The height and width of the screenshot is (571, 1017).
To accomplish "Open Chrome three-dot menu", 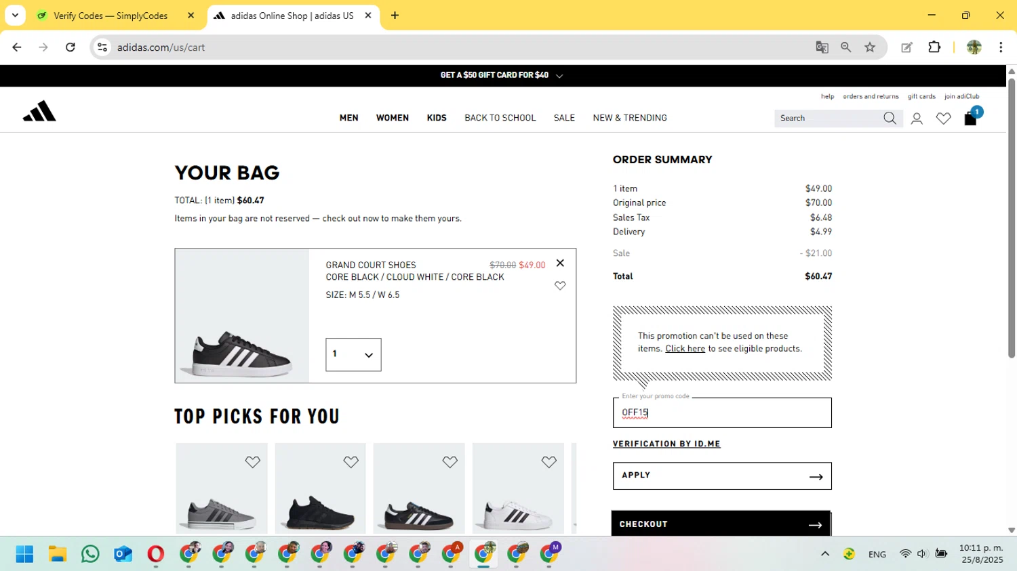I will coord(1001,47).
